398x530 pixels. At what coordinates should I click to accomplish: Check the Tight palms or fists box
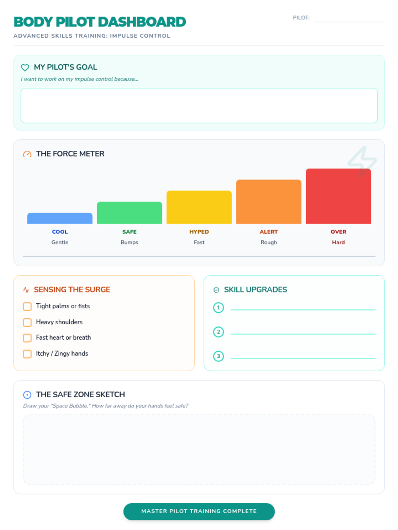tap(27, 306)
